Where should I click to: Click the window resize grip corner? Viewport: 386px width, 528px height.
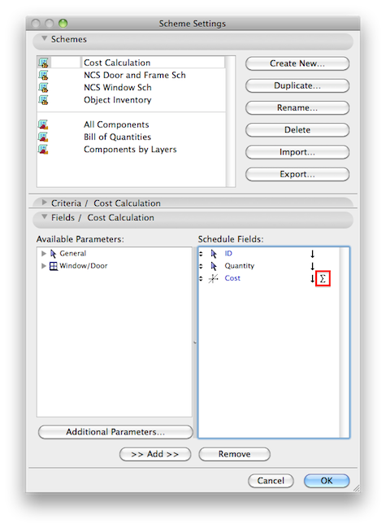click(356, 488)
